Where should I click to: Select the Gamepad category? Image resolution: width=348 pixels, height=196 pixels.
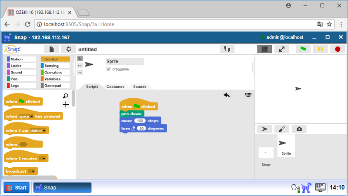click(x=55, y=86)
